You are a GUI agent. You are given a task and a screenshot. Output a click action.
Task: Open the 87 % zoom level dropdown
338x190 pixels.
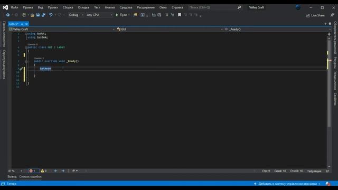15,171
